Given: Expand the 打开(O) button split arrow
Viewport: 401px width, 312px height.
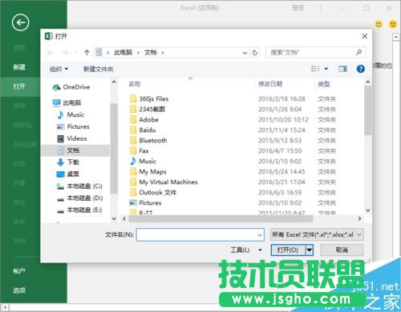Looking at the screenshot, I should [x=310, y=250].
